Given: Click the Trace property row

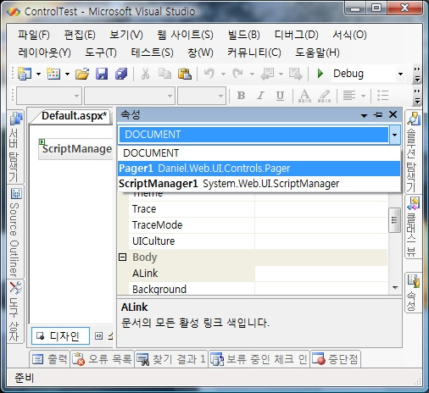Looking at the screenshot, I should coord(258,209).
